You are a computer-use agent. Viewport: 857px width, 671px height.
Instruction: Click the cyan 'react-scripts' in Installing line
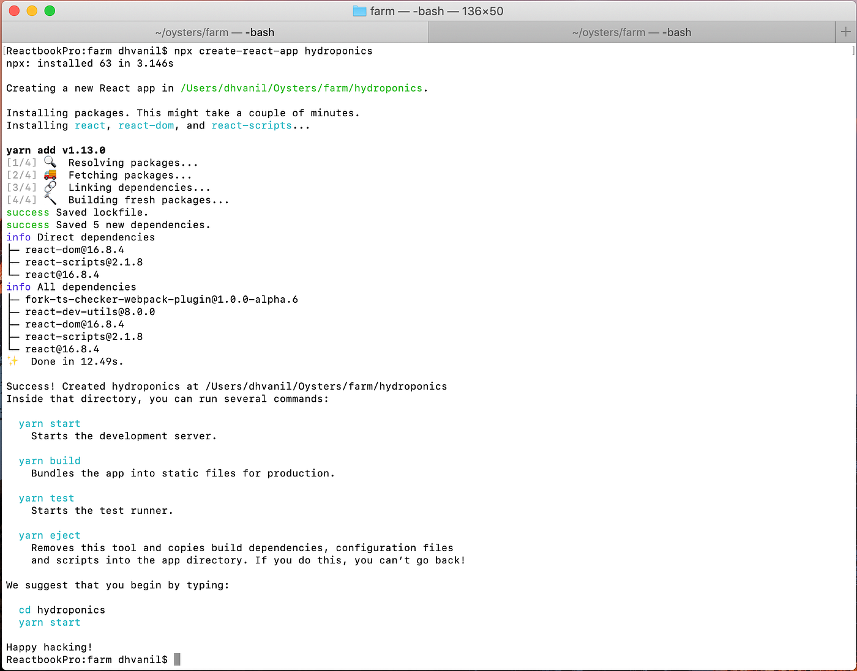tap(252, 125)
